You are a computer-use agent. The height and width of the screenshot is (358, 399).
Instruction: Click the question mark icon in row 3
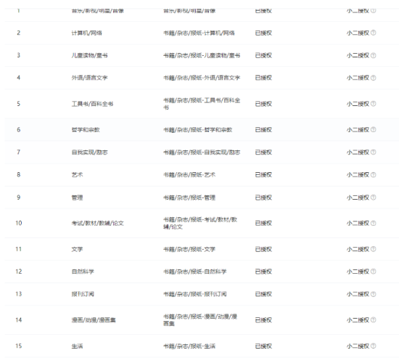[374, 55]
